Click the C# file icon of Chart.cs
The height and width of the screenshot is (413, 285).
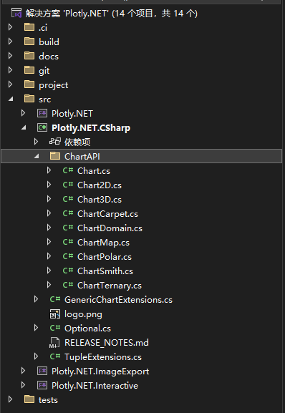tap(68, 170)
